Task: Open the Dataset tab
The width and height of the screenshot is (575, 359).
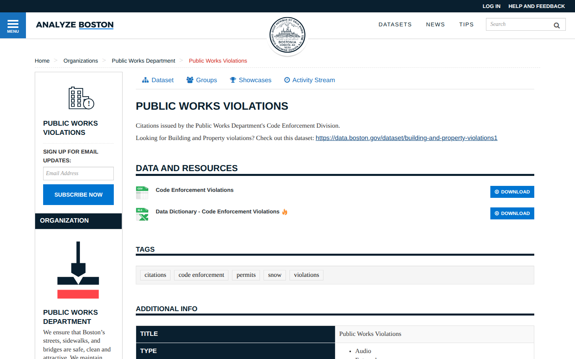Action: point(158,80)
